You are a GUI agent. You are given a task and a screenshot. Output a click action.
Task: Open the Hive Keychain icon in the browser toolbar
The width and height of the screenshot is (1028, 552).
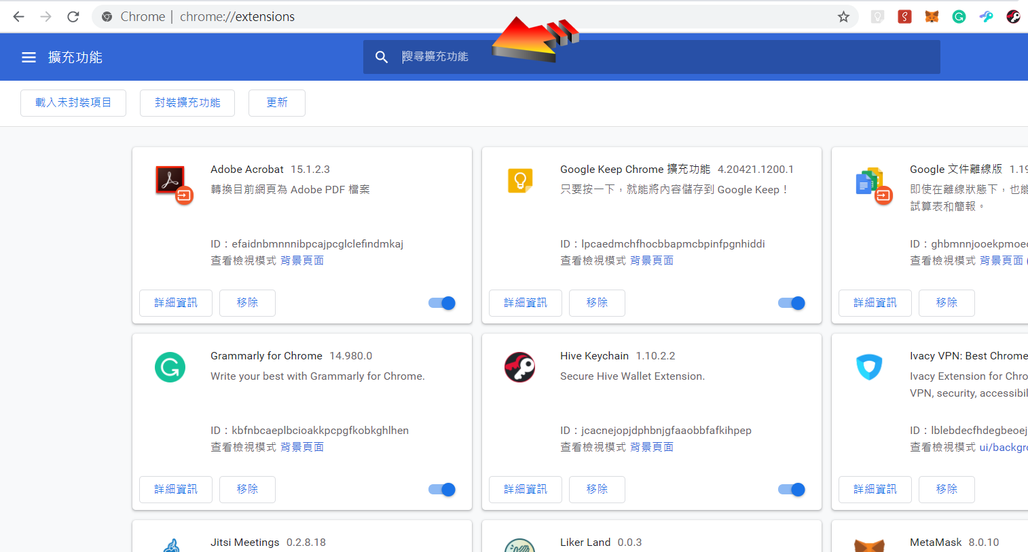(1013, 16)
